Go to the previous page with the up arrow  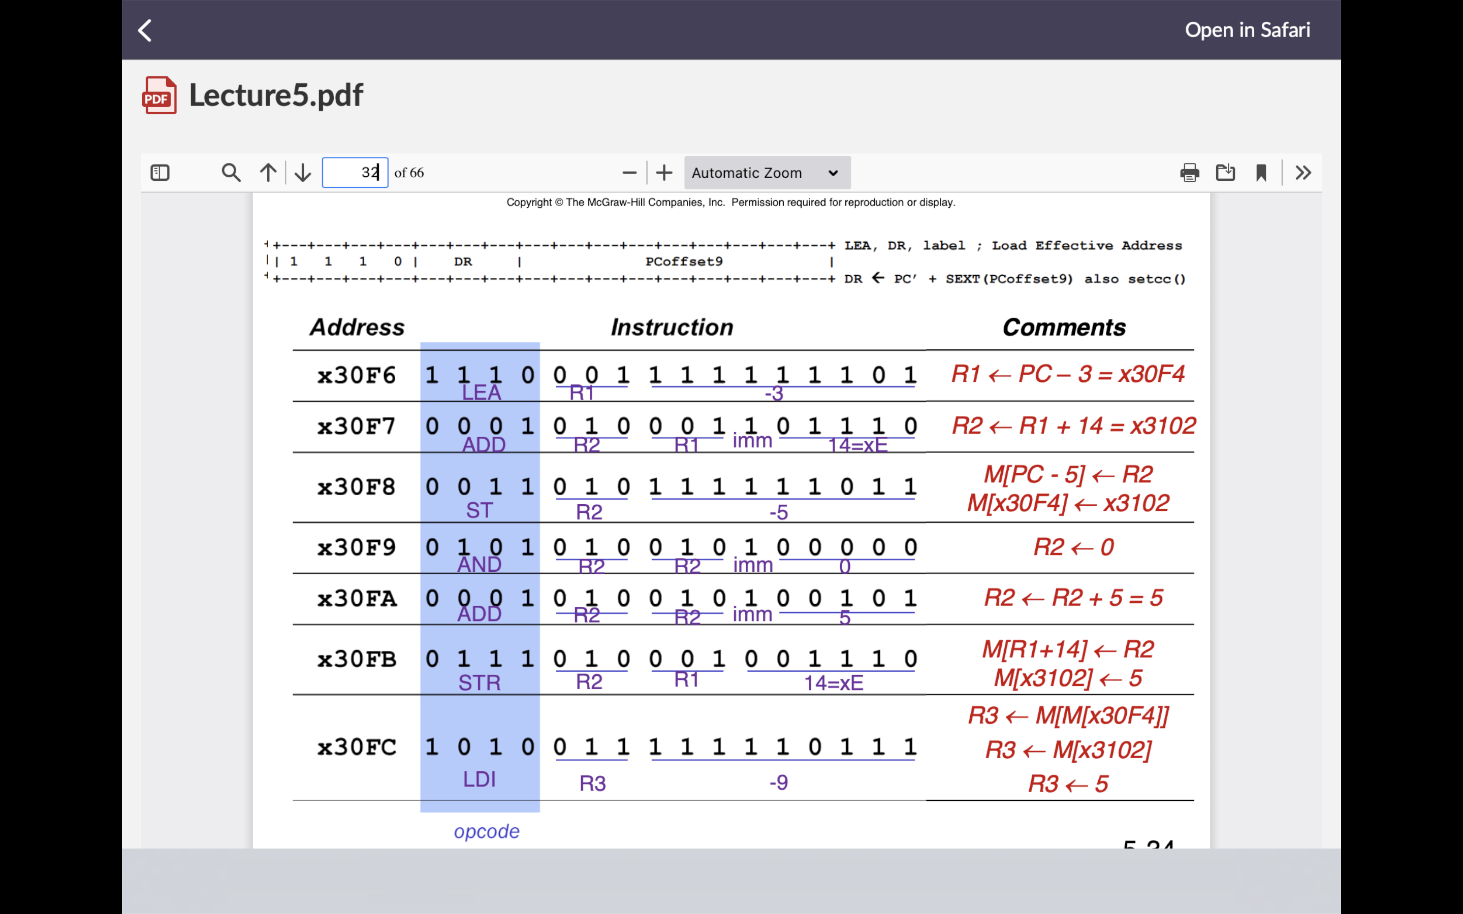point(268,173)
